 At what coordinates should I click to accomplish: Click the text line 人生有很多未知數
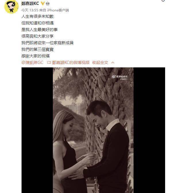[38, 16]
